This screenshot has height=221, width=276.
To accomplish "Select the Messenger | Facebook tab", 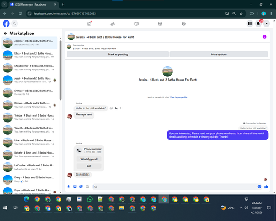I will coord(33,4).
